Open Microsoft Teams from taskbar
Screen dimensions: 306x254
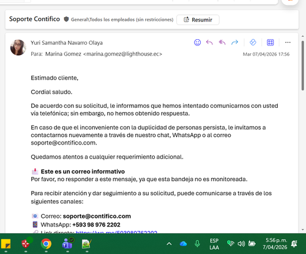pyautogui.click(x=67, y=243)
